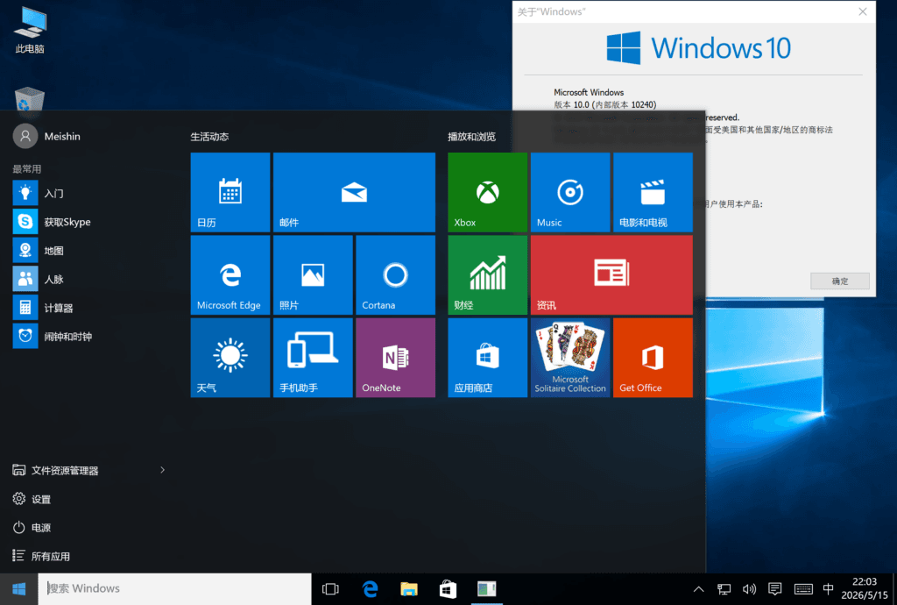Screen dimensions: 897x605
Task: Click the 生活动态 group heading
Action: [209, 137]
